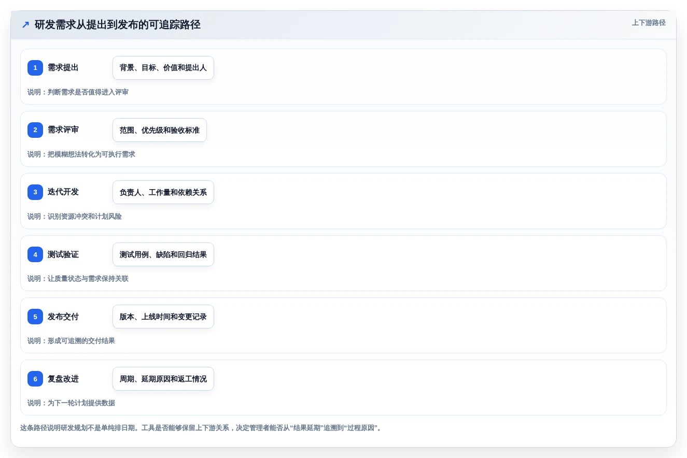This screenshot has width=687, height=458.
Task: Click the 测试验证 step name
Action: (x=63, y=254)
